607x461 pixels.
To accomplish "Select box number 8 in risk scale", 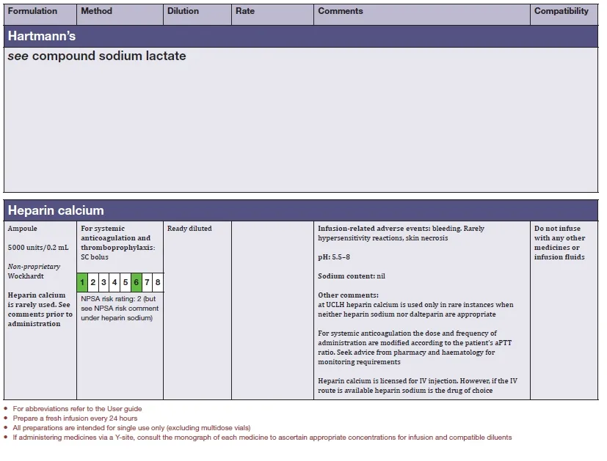I will pos(157,282).
